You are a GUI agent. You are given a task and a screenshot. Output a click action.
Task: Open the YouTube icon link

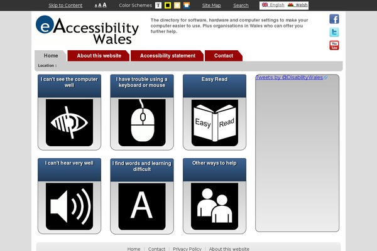tap(334, 45)
